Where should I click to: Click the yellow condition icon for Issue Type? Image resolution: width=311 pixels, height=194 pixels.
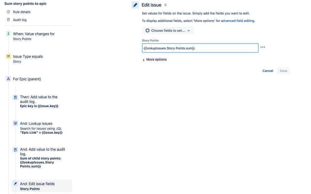click(8, 56)
